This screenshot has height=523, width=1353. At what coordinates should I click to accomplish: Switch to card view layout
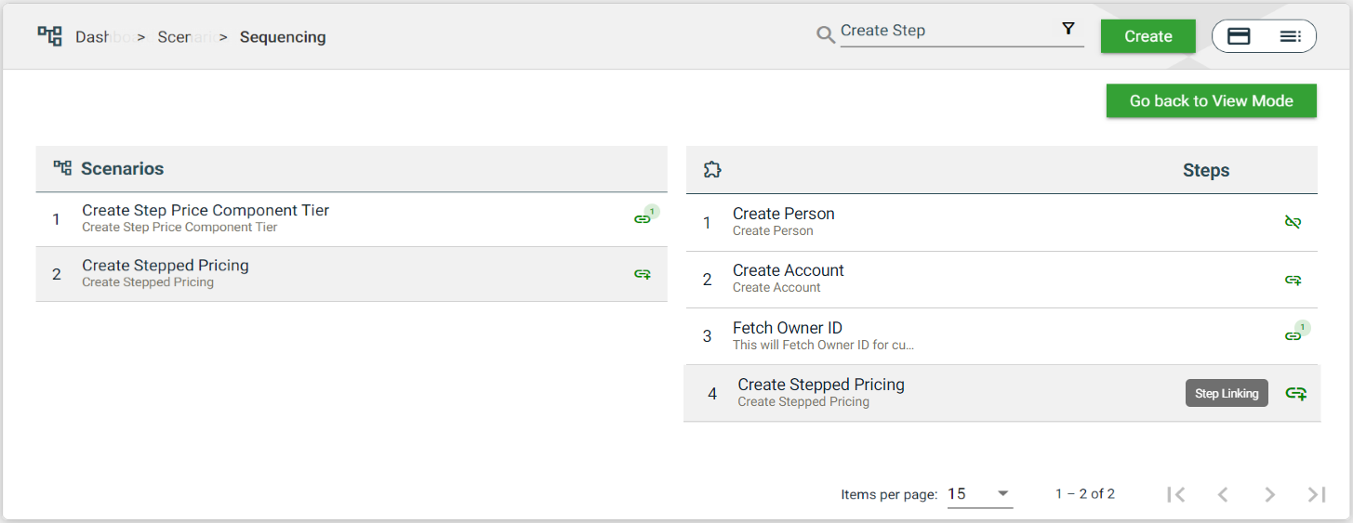pyautogui.click(x=1239, y=36)
